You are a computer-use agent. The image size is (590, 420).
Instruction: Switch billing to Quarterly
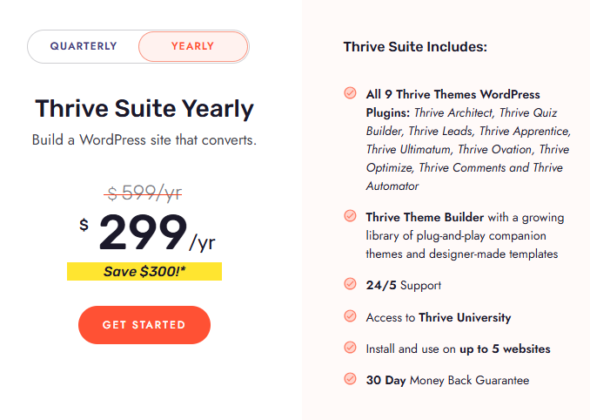tap(84, 46)
